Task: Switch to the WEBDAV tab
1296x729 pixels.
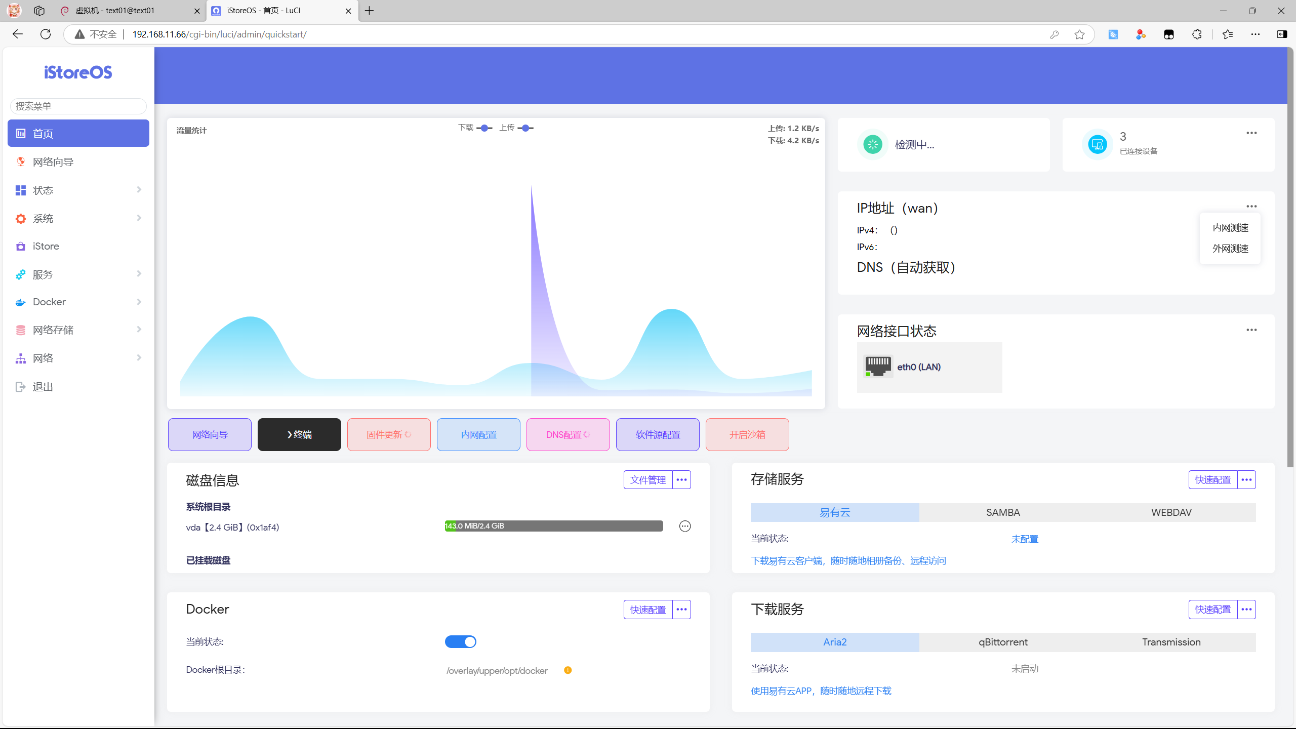Action: [x=1171, y=512]
